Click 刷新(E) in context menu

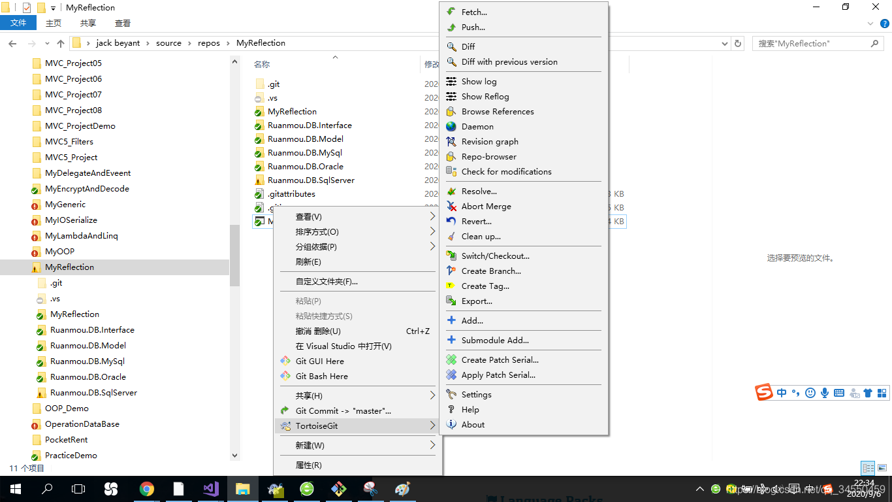point(358,261)
